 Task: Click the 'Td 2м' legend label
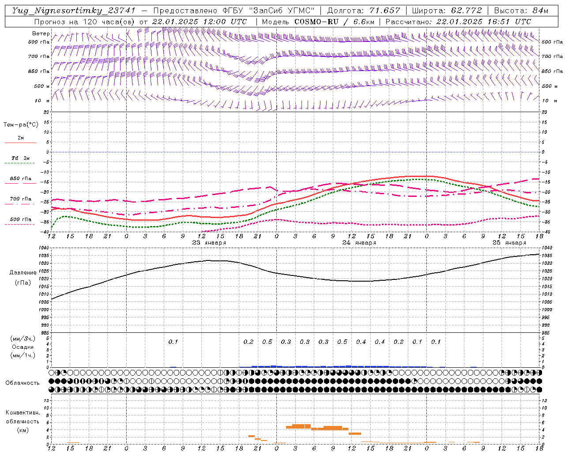click(x=21, y=158)
